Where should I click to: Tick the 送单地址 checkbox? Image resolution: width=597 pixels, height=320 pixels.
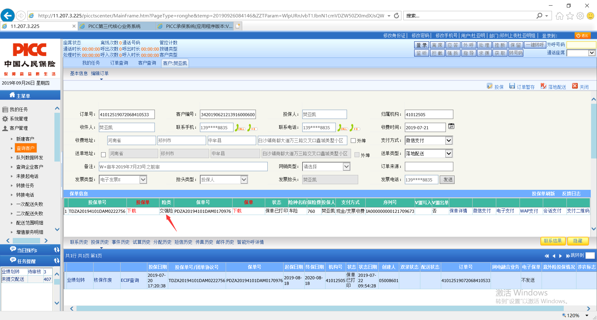(104, 154)
